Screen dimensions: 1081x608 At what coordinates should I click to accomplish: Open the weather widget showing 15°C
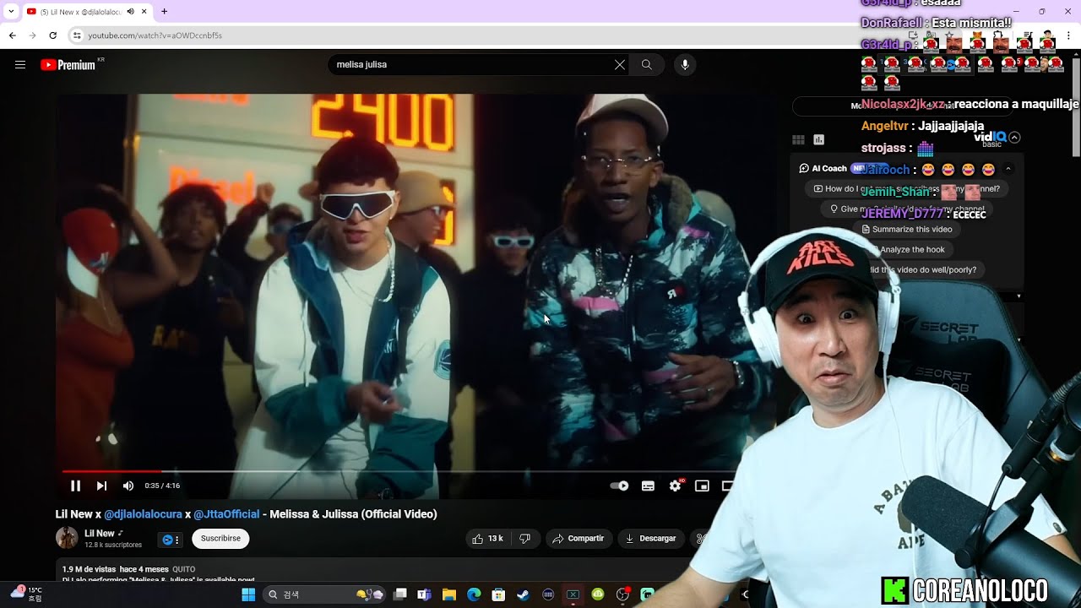pyautogui.click(x=26, y=594)
